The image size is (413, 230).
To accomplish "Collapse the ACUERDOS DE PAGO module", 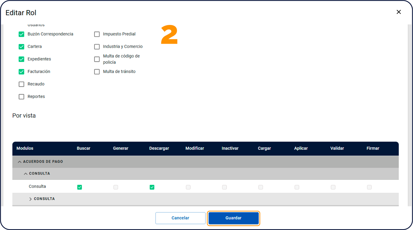I will [20, 162].
